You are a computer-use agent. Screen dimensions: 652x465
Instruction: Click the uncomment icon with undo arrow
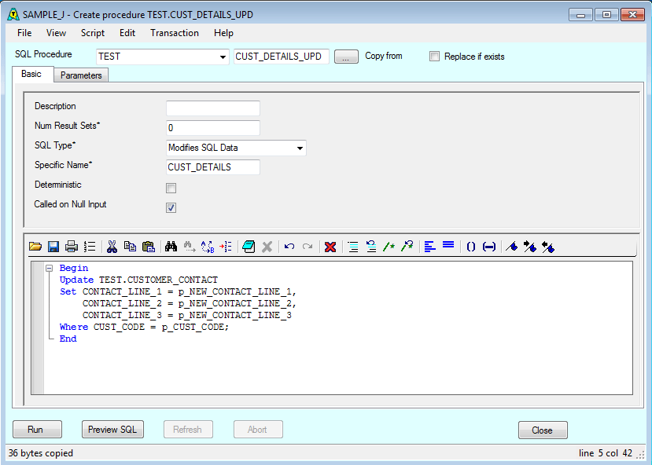tap(407, 247)
